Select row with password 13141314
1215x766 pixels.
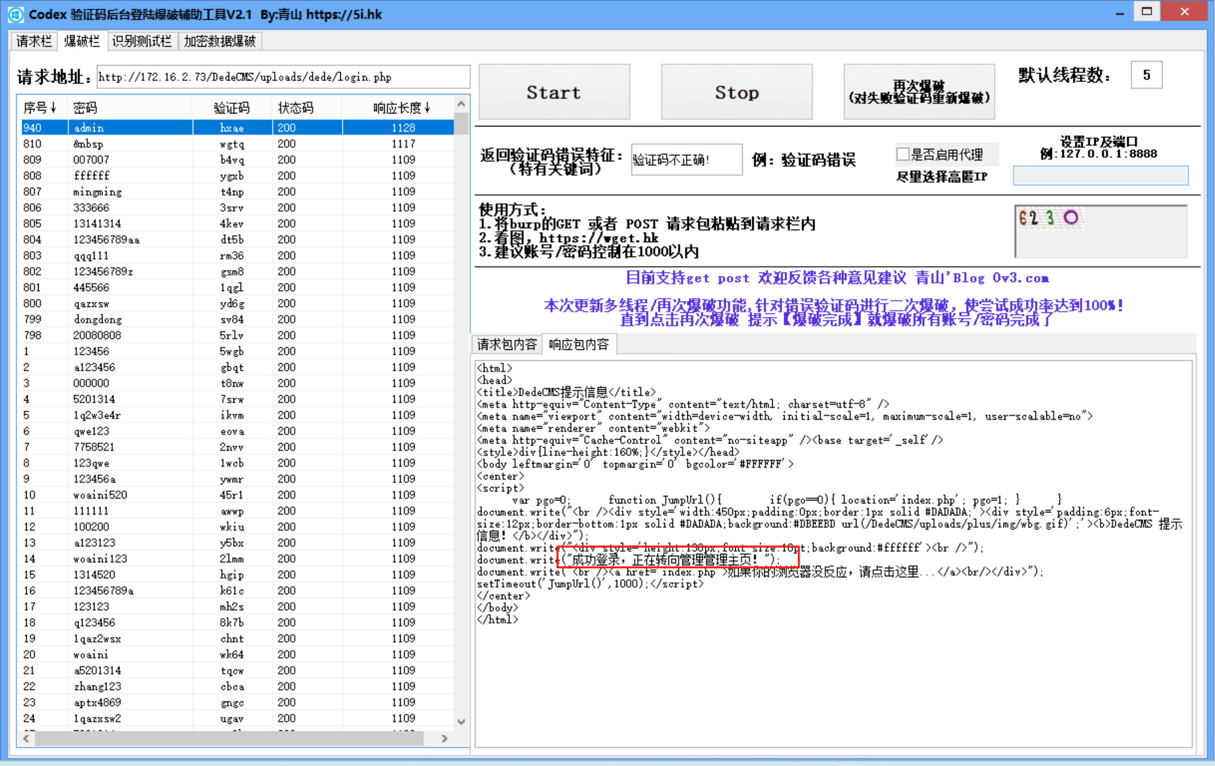pyautogui.click(x=238, y=223)
